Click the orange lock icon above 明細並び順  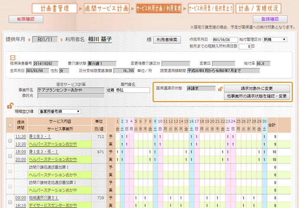(10, 105)
